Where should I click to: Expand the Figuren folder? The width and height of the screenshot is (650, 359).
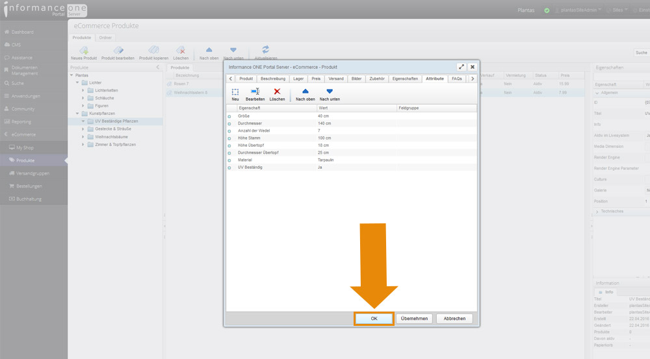pos(83,106)
